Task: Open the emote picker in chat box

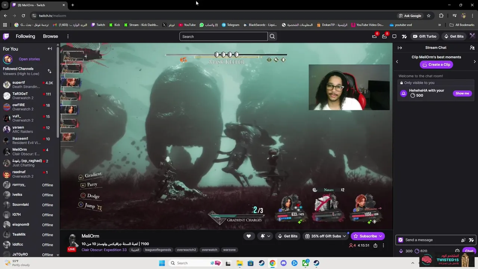Action: [463, 240]
